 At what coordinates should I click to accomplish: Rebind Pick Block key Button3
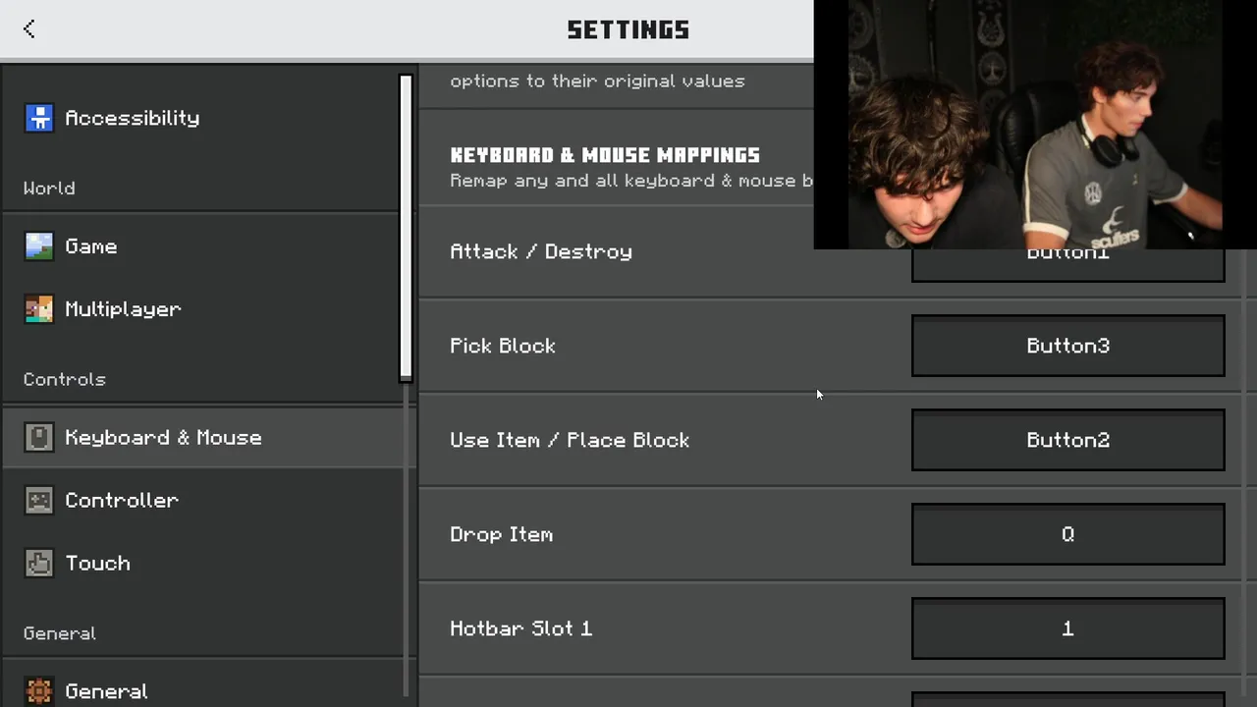pos(1067,346)
